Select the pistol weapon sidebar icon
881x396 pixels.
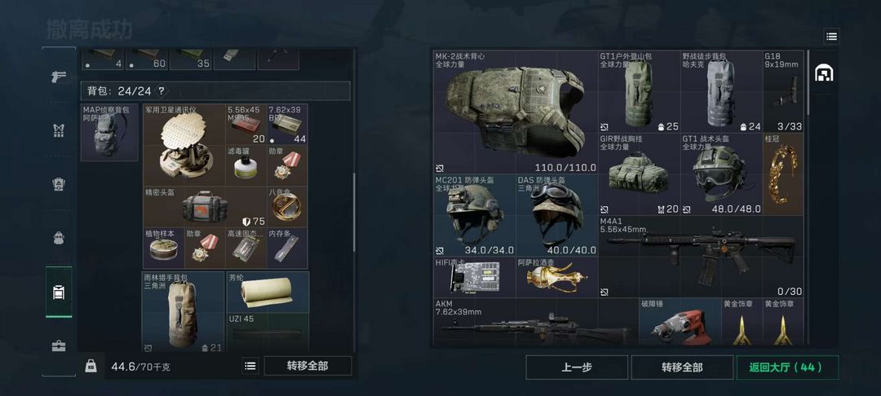tap(59, 77)
